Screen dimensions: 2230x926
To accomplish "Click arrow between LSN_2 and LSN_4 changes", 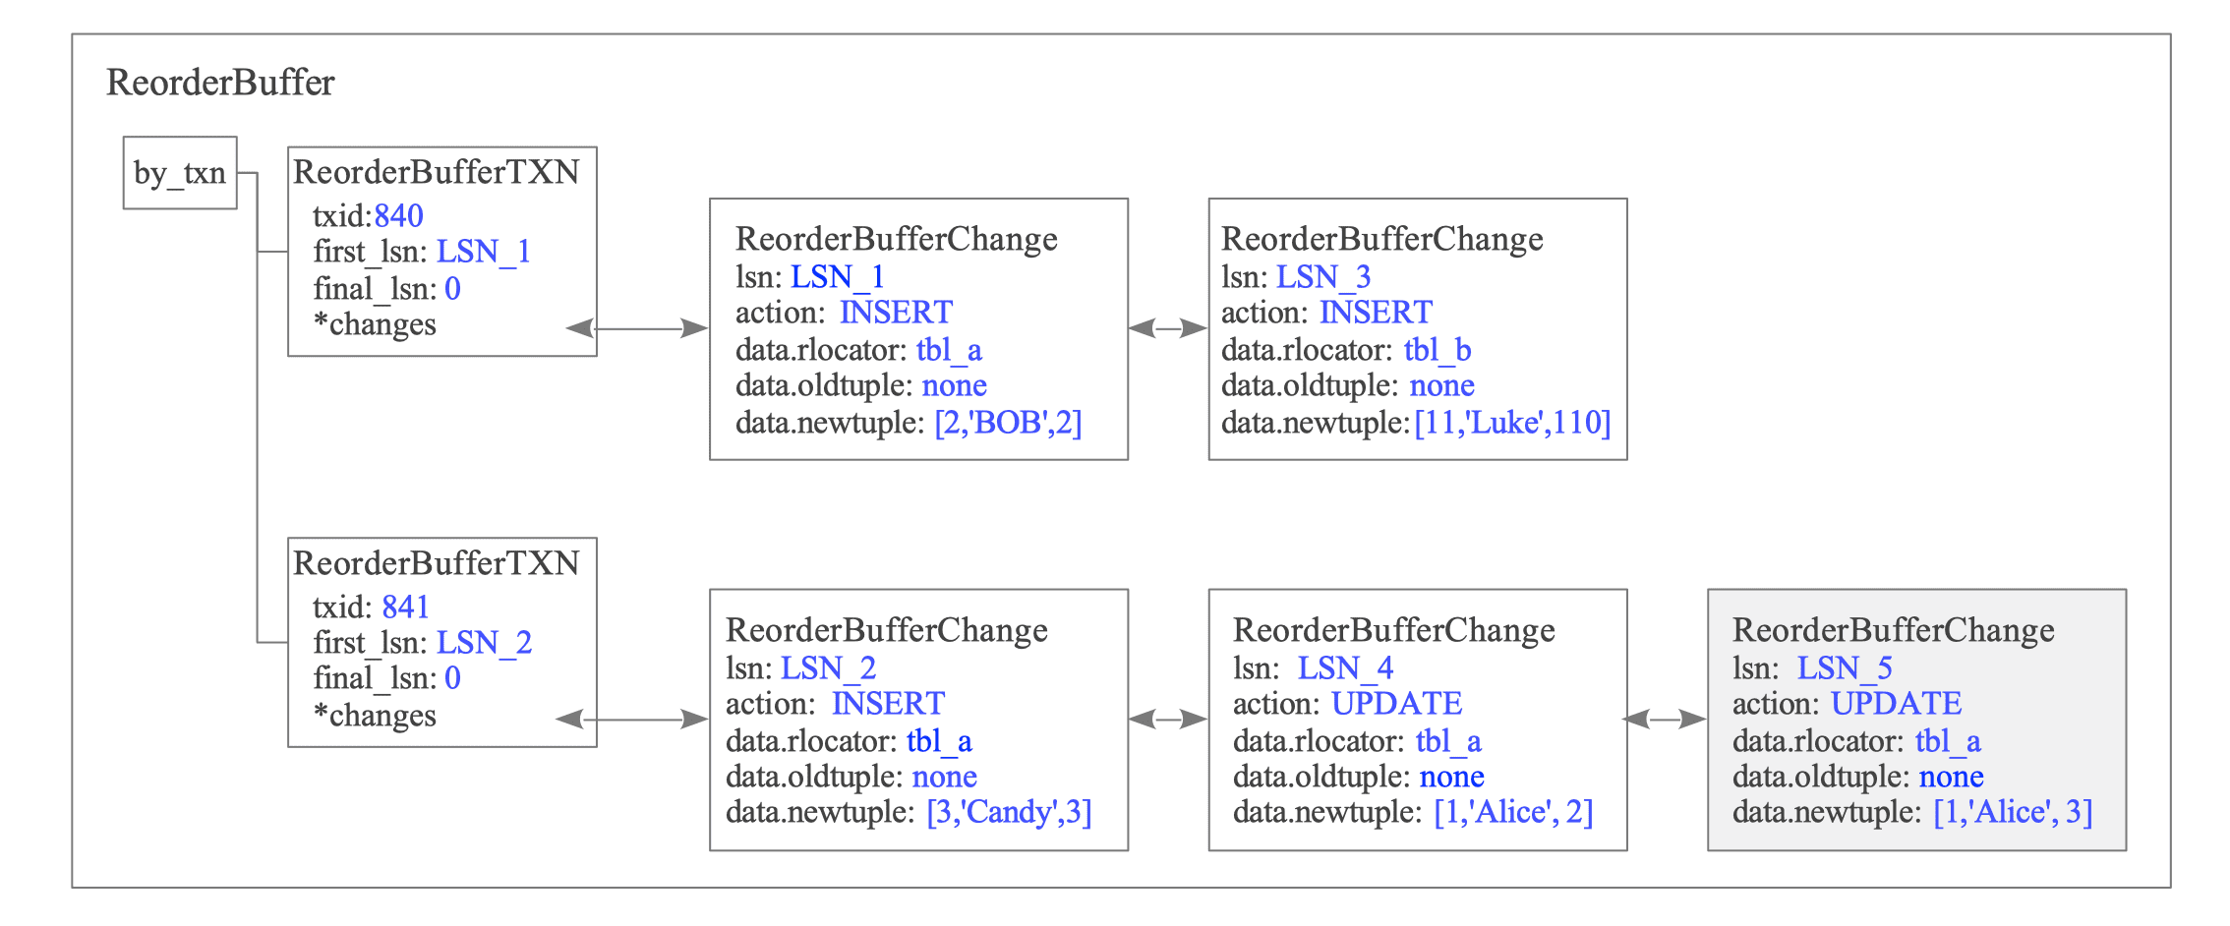I will coord(1168,720).
